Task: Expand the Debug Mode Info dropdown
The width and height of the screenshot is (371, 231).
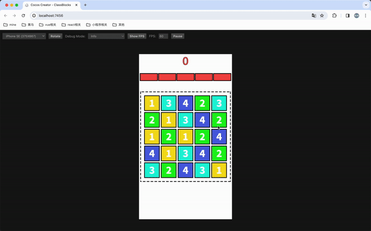Action: [106, 36]
